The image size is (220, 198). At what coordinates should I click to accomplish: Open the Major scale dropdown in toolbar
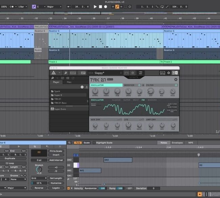click(54, 6)
